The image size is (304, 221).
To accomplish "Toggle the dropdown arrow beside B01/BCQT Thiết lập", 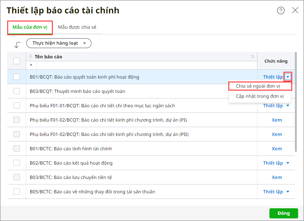I will pyautogui.click(x=288, y=77).
